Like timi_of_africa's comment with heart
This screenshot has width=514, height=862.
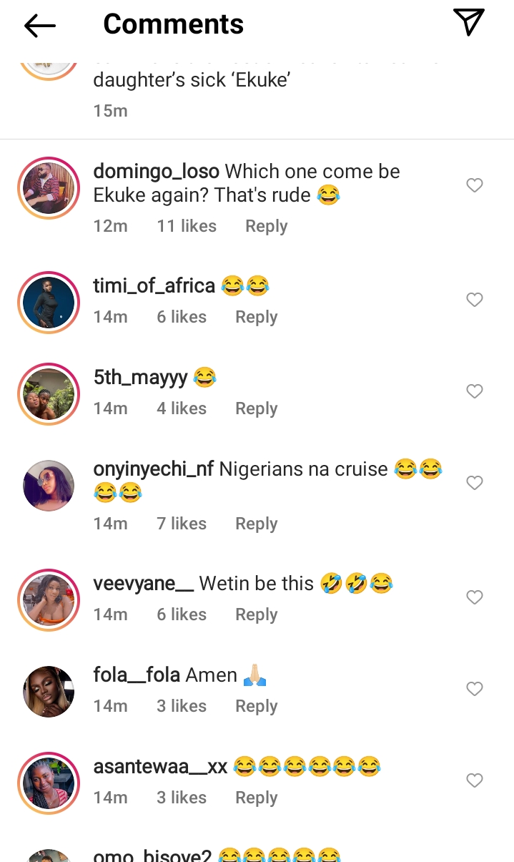[x=475, y=300]
